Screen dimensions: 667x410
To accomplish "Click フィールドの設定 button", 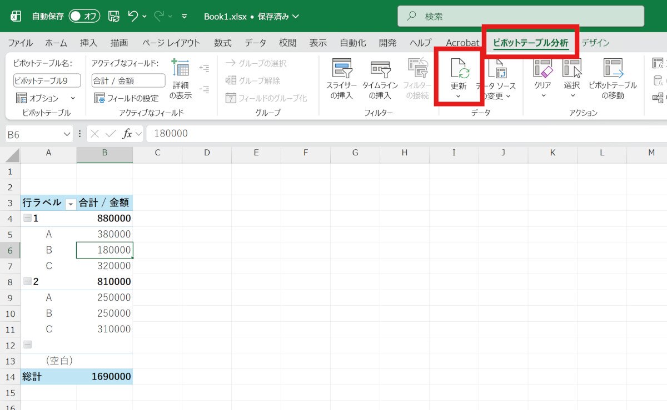I will tap(127, 98).
